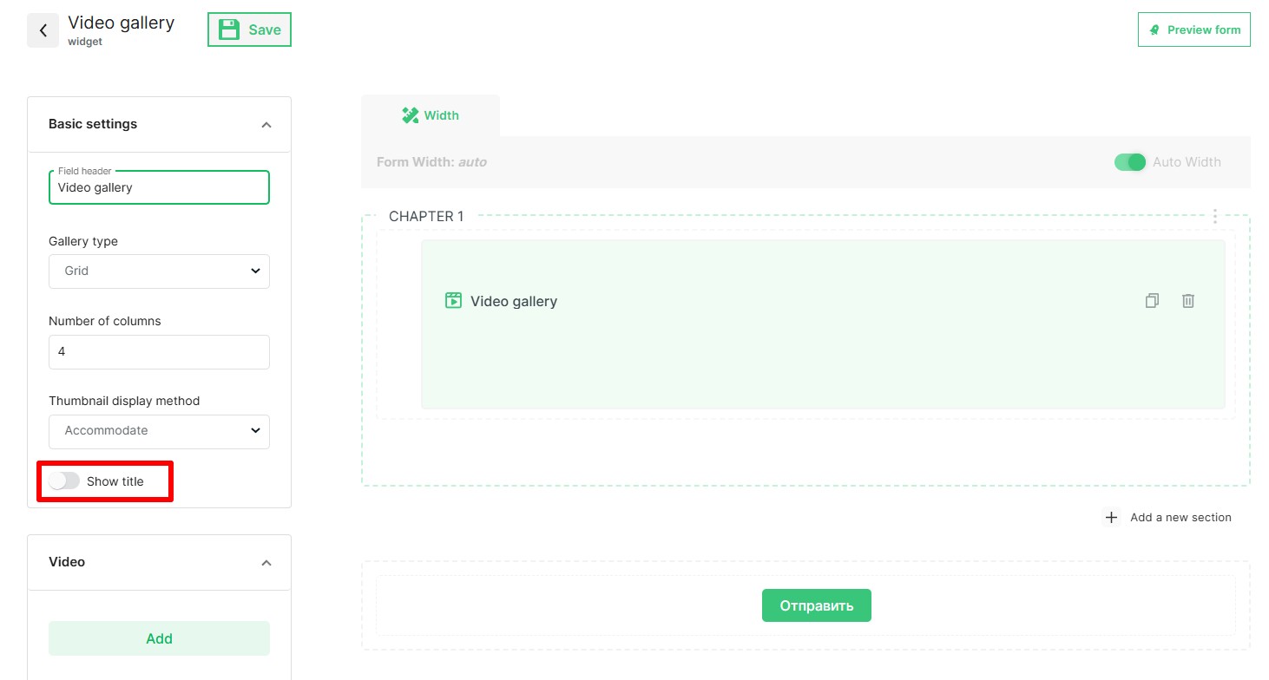Click the Number of columns field
Image resolution: width=1269 pixels, height=680 pixels.
(159, 352)
